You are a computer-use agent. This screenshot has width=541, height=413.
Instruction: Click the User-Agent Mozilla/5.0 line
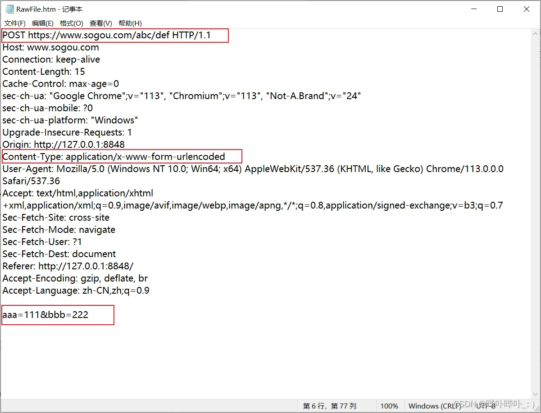click(253, 169)
